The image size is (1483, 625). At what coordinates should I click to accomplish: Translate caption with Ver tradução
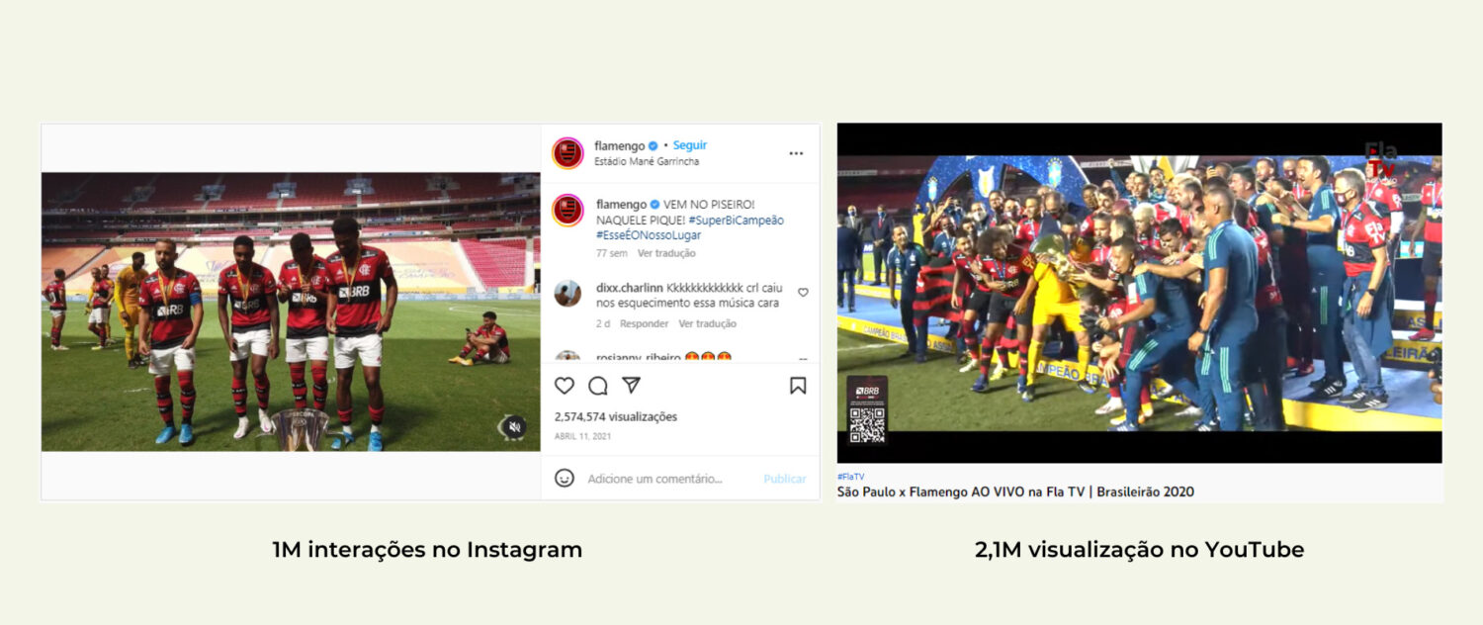[x=666, y=253]
